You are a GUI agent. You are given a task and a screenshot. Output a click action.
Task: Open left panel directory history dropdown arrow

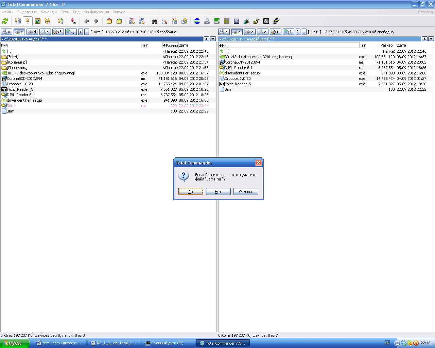tap(213, 39)
